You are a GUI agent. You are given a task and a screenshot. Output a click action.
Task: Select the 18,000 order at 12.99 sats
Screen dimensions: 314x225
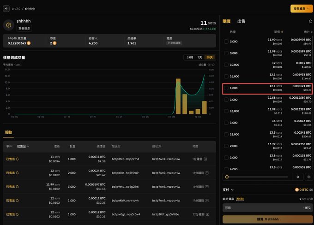click(226, 111)
